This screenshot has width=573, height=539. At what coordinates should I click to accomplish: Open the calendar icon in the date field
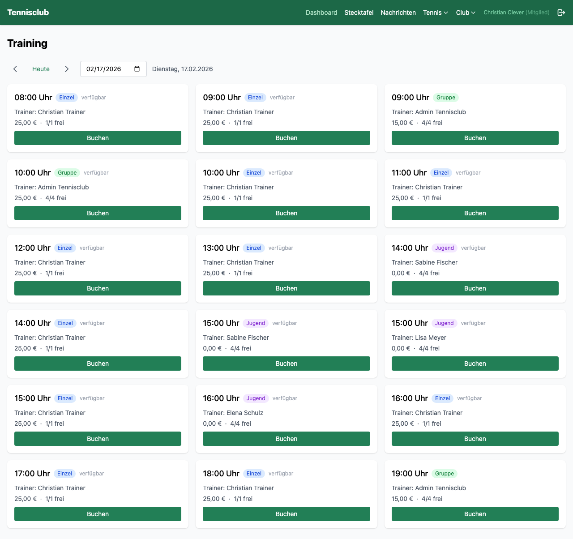(137, 69)
